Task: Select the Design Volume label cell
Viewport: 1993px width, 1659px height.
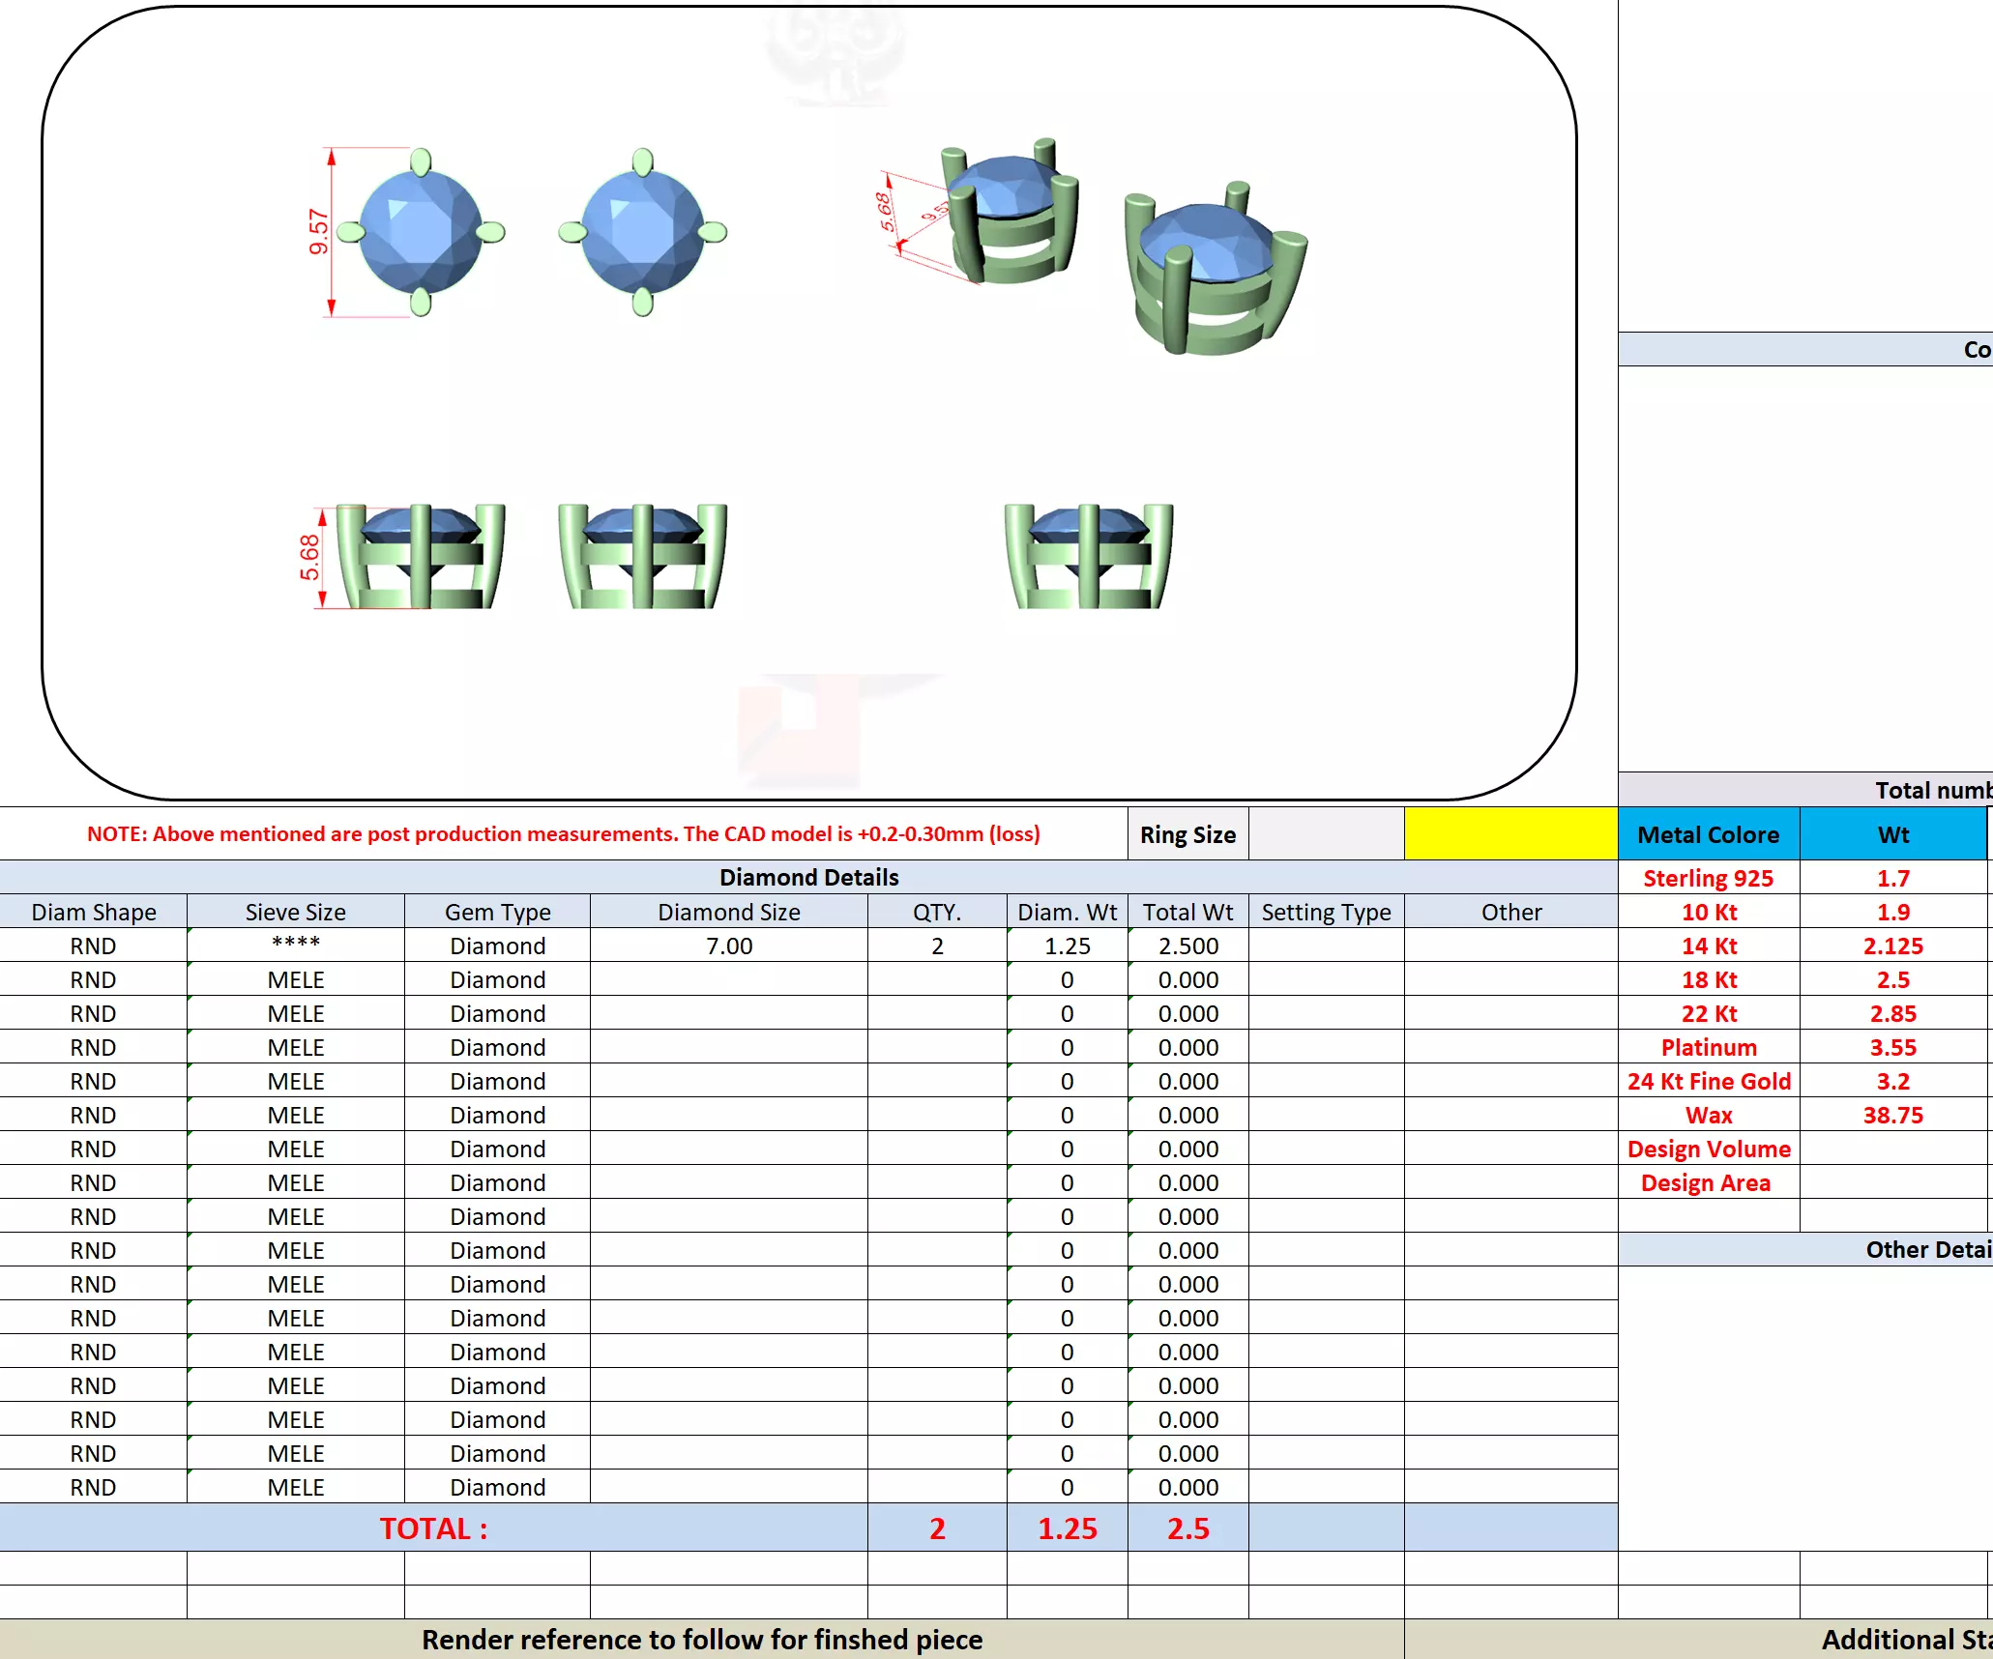Action: pos(1708,1149)
